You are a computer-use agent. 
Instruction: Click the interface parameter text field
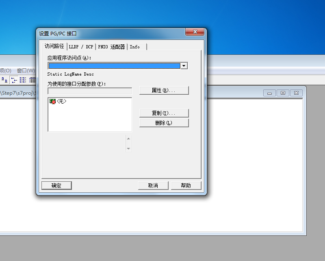coord(90,91)
